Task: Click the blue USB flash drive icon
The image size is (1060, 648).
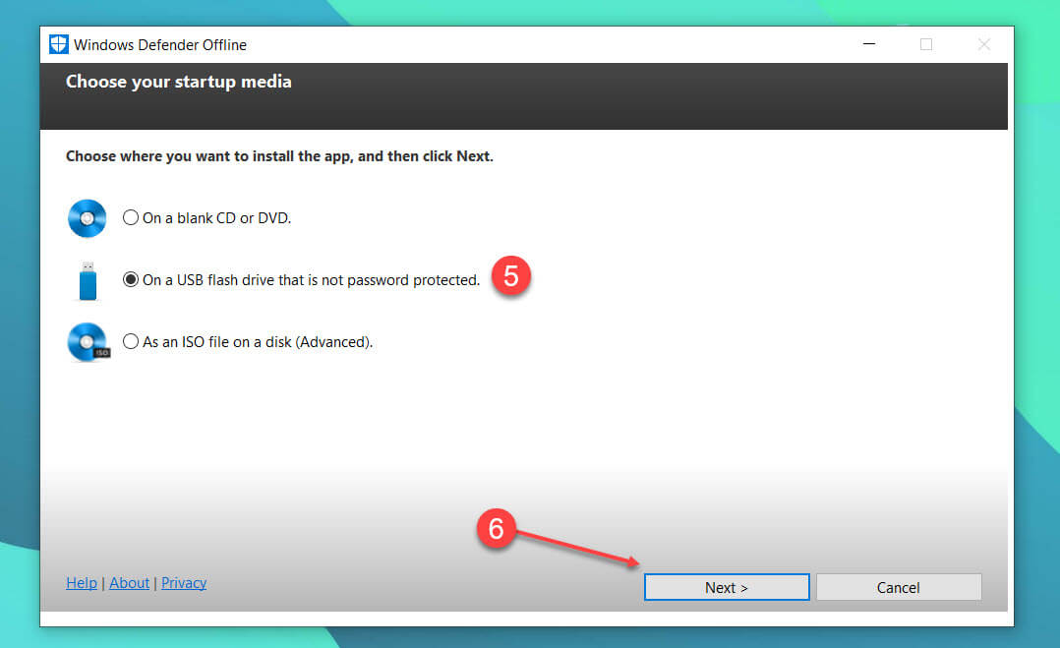Action: click(88, 280)
